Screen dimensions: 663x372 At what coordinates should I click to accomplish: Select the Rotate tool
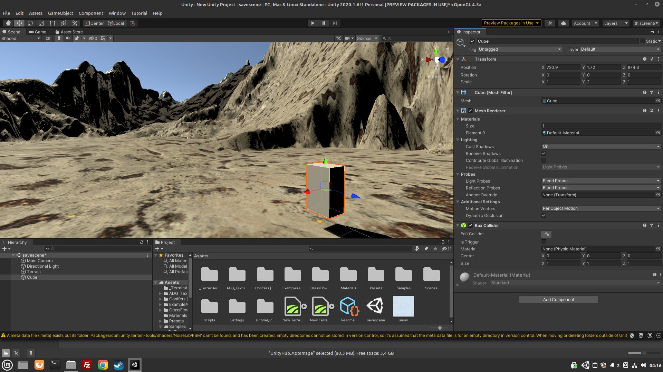pyautogui.click(x=30, y=23)
